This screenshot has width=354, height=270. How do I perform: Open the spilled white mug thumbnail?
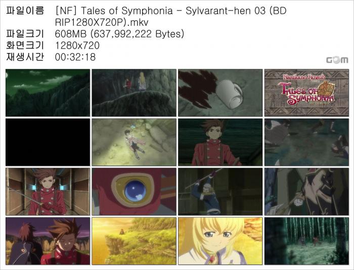220,93
